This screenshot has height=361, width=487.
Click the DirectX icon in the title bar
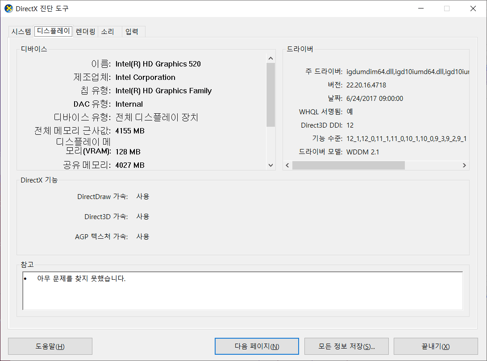coord(8,8)
